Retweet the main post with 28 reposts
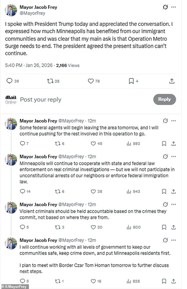This screenshot has width=187, height=289. pyautogui.click(x=50, y=81)
